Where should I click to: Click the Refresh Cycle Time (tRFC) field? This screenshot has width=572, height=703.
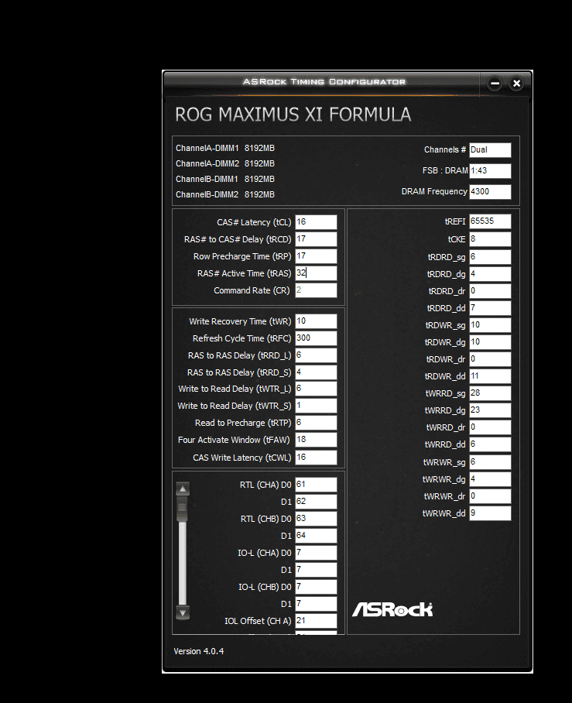[316, 338]
